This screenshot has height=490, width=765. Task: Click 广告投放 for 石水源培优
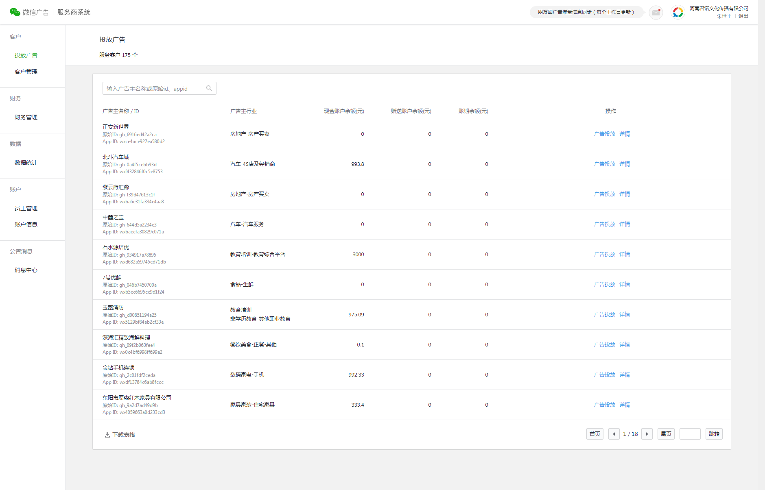(604, 254)
